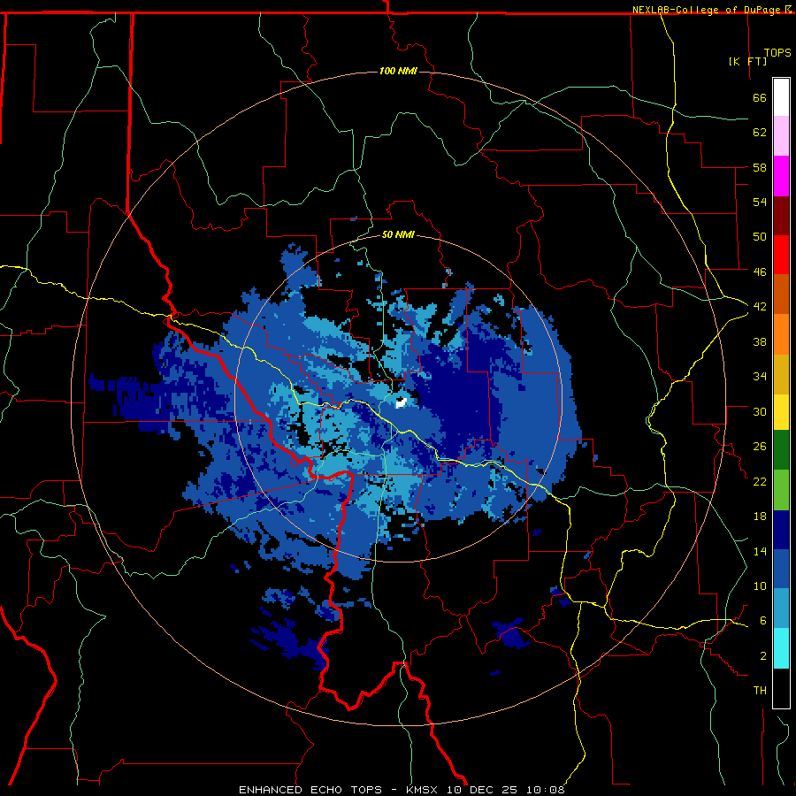The width and height of the screenshot is (796, 796).
Task: Click the legend value 6
Action: pyautogui.click(x=763, y=620)
